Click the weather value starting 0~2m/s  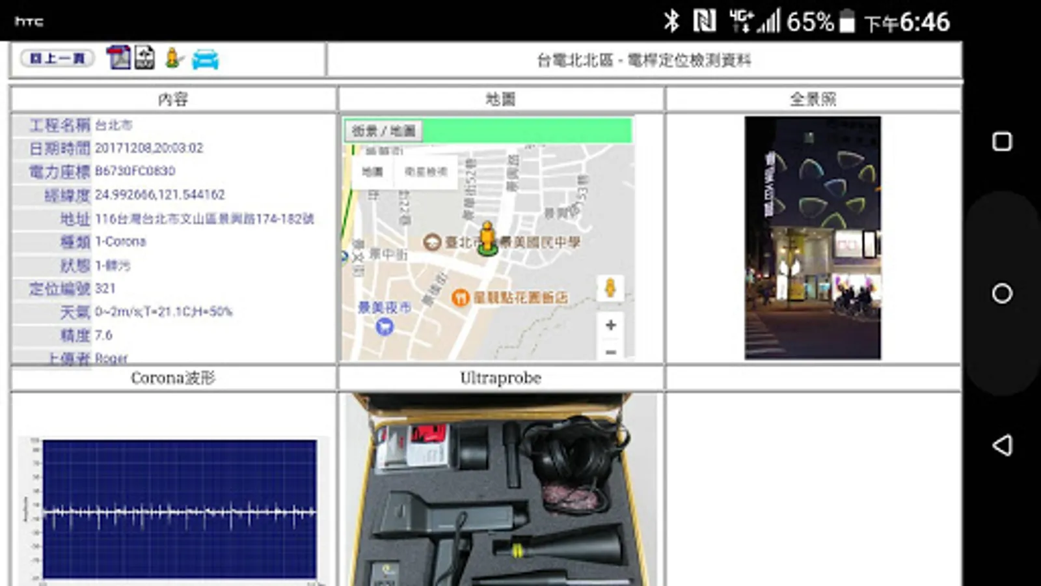[x=163, y=312]
